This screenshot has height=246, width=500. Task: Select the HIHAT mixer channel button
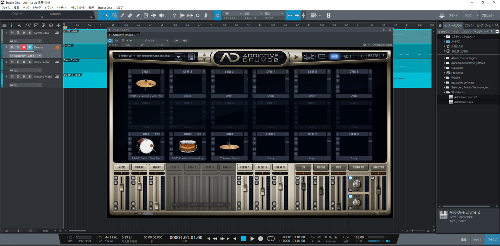(x=157, y=167)
